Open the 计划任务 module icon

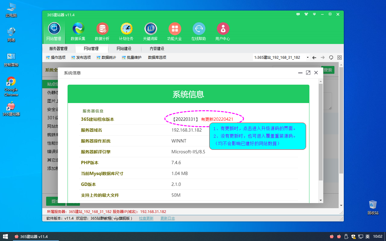click(x=126, y=32)
